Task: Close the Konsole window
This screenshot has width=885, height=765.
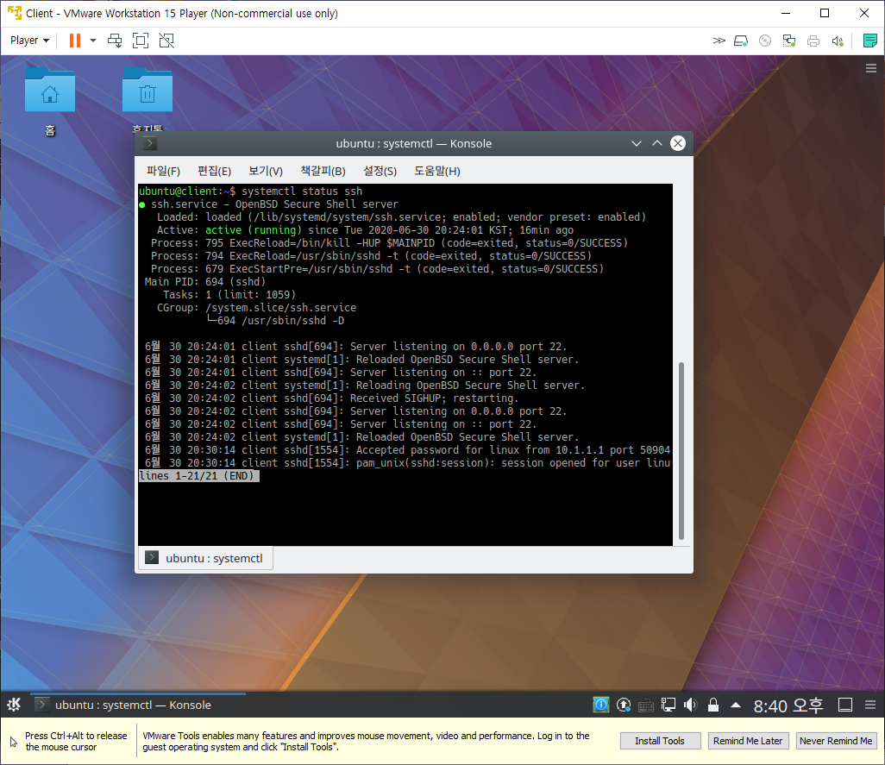Action: [678, 143]
